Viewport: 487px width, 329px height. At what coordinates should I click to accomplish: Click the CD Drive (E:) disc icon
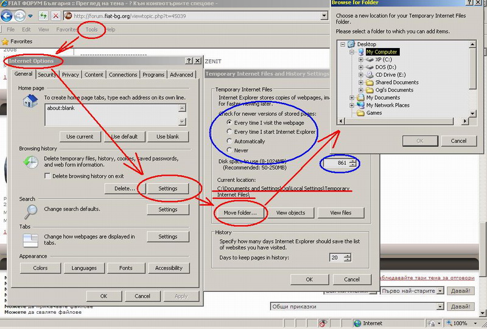370,74
